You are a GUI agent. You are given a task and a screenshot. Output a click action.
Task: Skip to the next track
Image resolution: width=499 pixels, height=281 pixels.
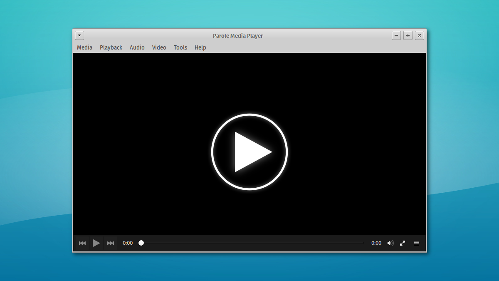click(x=110, y=243)
